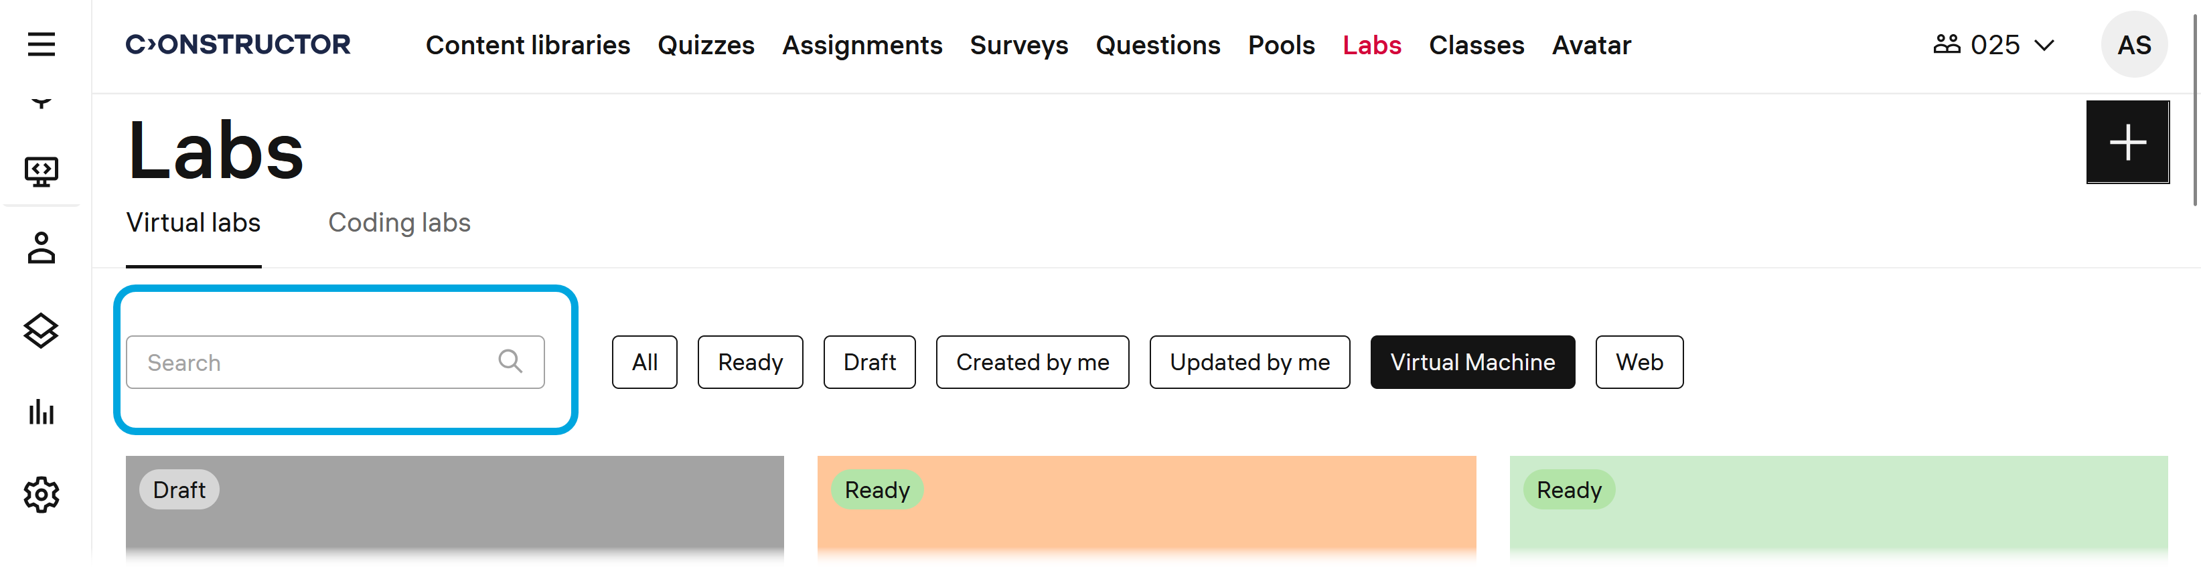Open the orange Ready lab card

point(1146,508)
